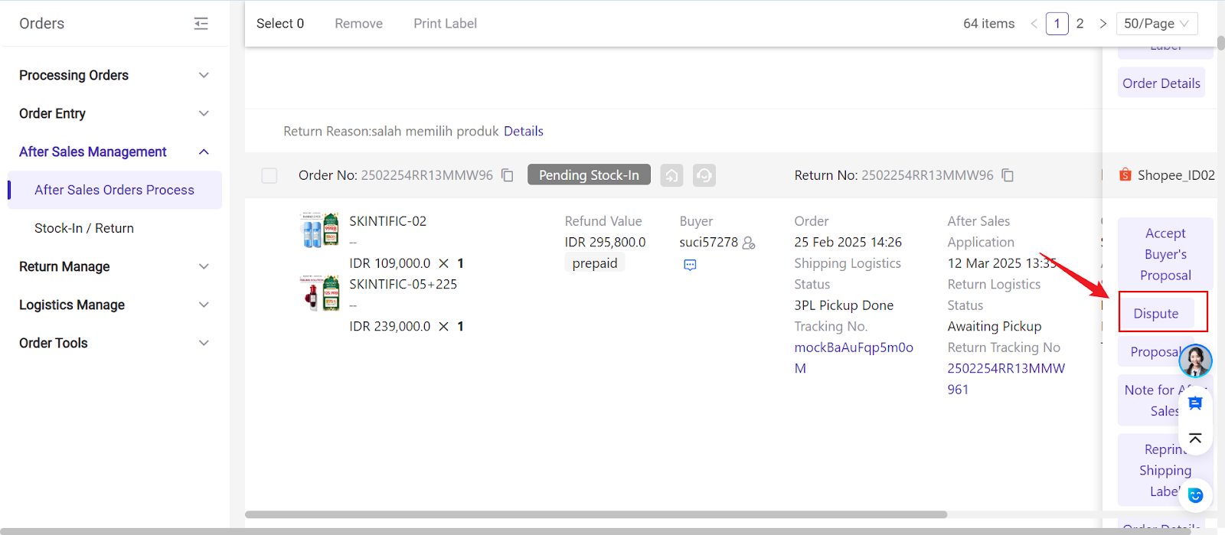
Task: Copy the Order No. 2502254RR13MMW96
Action: point(507,175)
